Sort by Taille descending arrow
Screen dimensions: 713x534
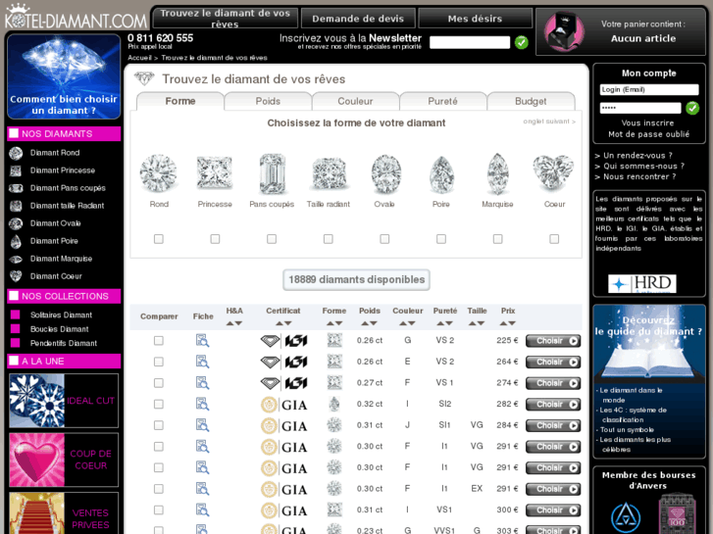[x=481, y=323]
